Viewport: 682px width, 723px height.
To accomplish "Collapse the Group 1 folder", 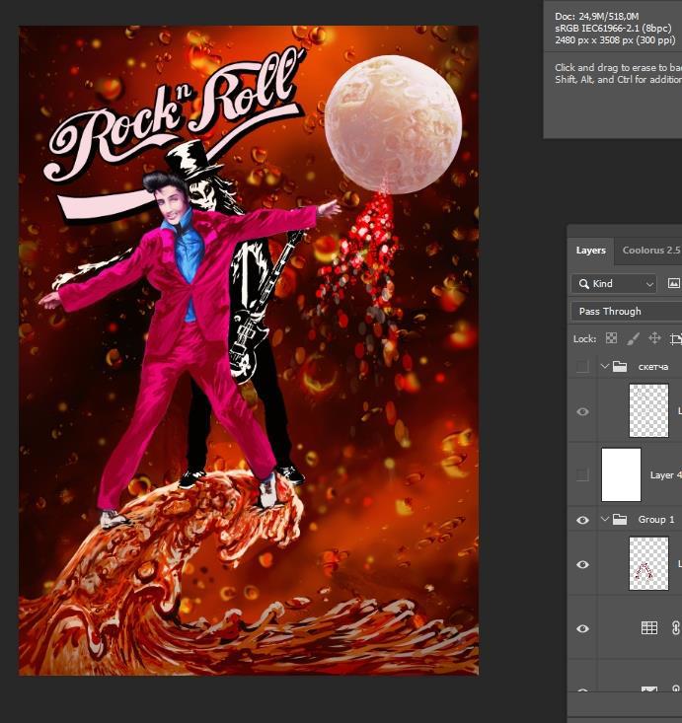I will click(605, 520).
